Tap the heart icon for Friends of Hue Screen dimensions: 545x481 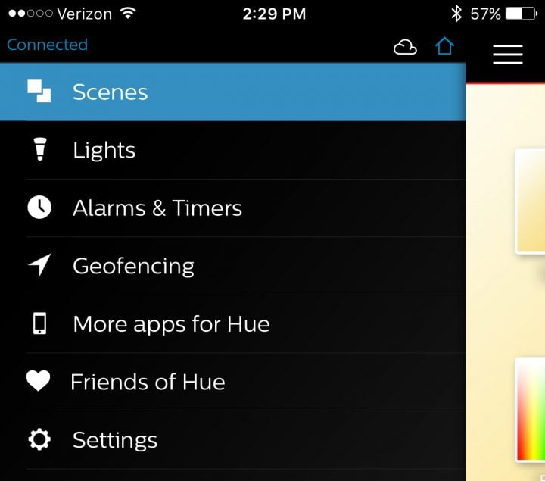point(39,381)
